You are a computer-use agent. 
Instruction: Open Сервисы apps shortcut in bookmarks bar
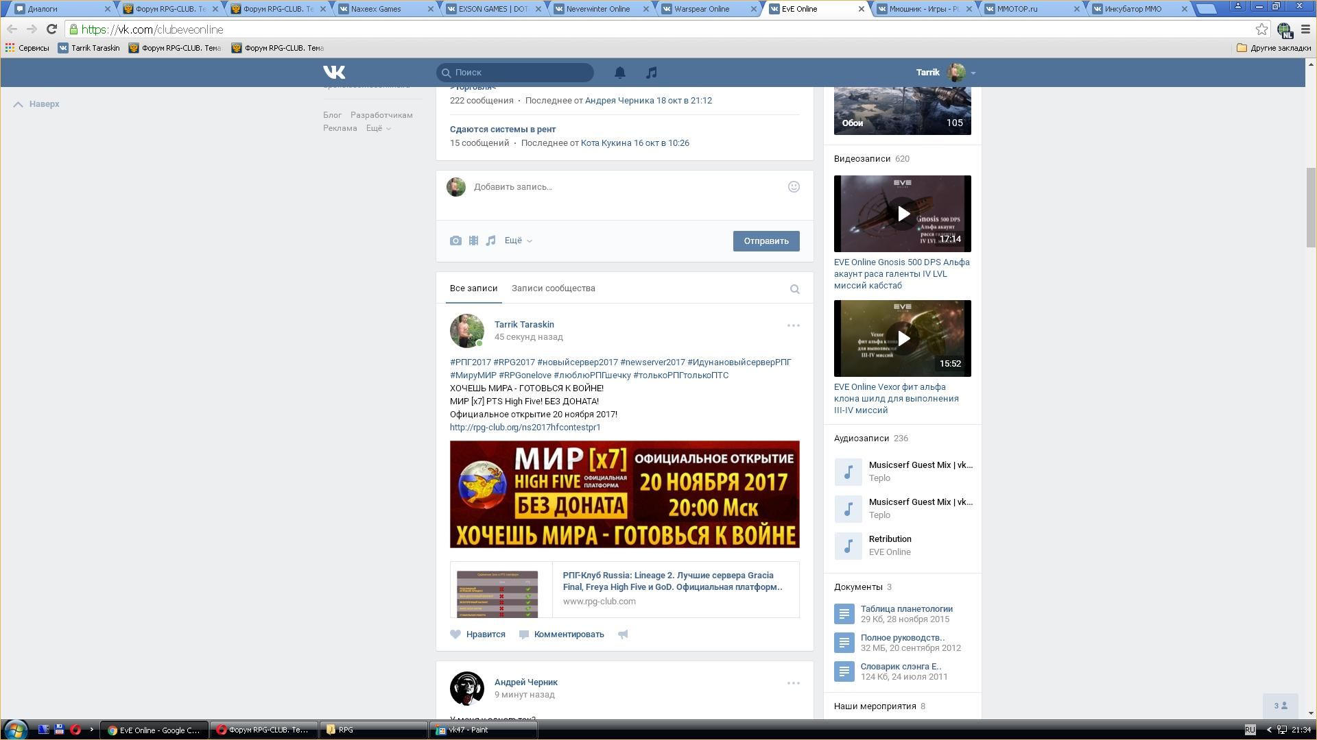(x=27, y=48)
